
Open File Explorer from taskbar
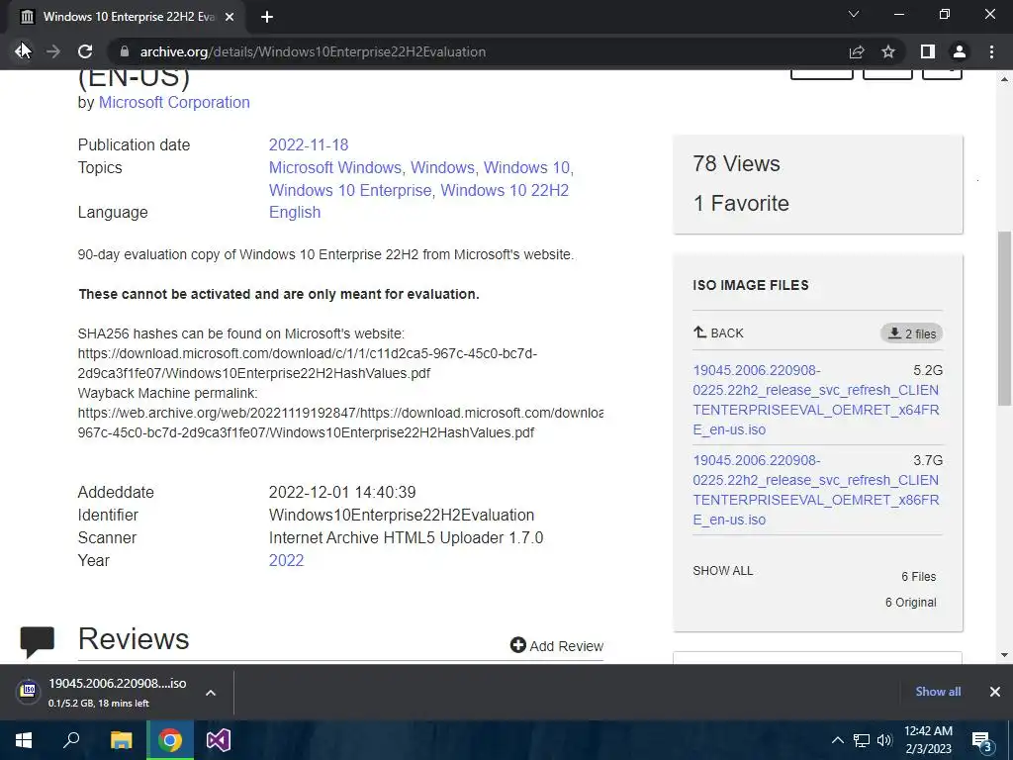click(121, 740)
